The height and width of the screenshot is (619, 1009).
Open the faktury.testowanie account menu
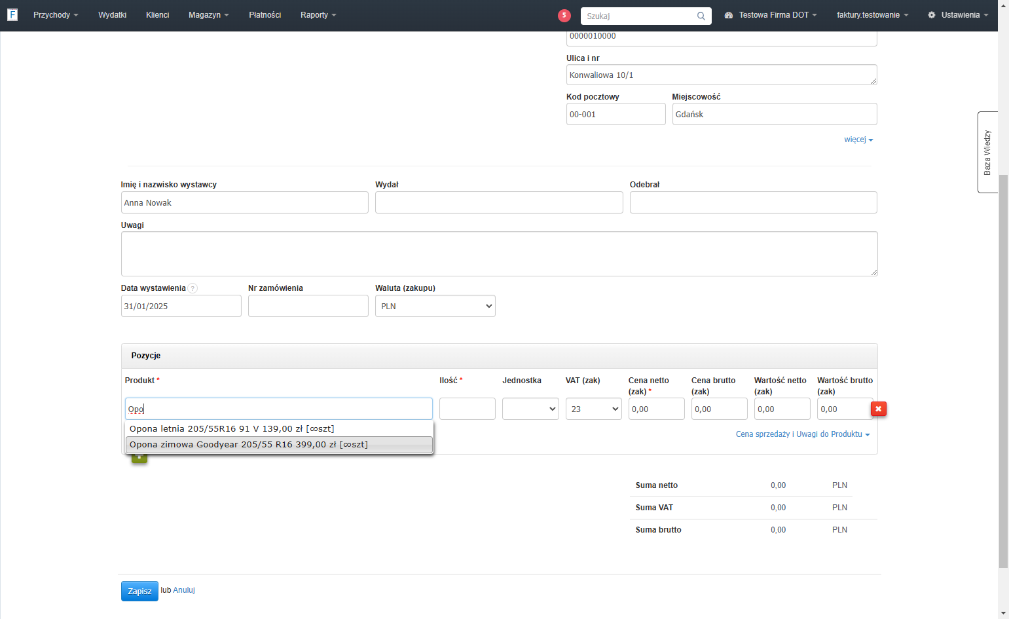tap(873, 15)
